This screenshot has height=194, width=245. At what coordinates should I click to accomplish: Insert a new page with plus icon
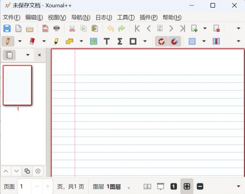(x=194, y=29)
